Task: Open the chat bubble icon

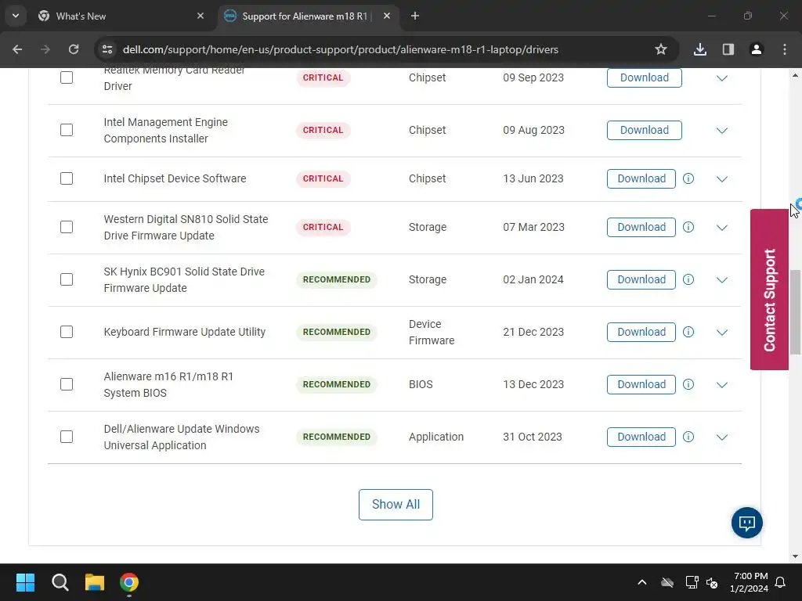Action: 746,522
